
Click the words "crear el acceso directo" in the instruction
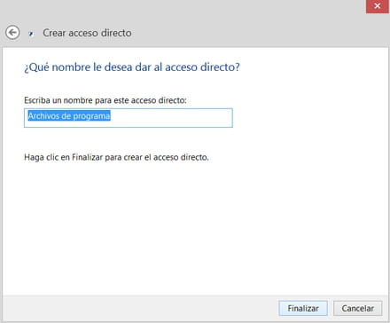[166, 157]
